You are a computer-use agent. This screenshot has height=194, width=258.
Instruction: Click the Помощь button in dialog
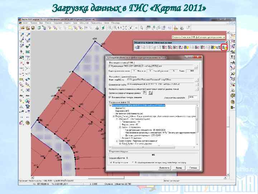[x=193, y=168]
